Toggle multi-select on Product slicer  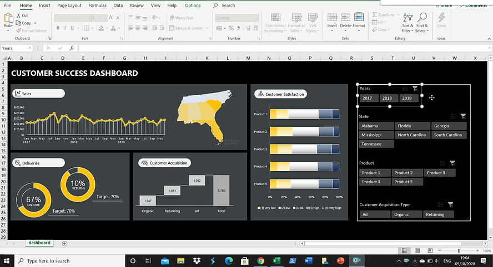pos(442,163)
